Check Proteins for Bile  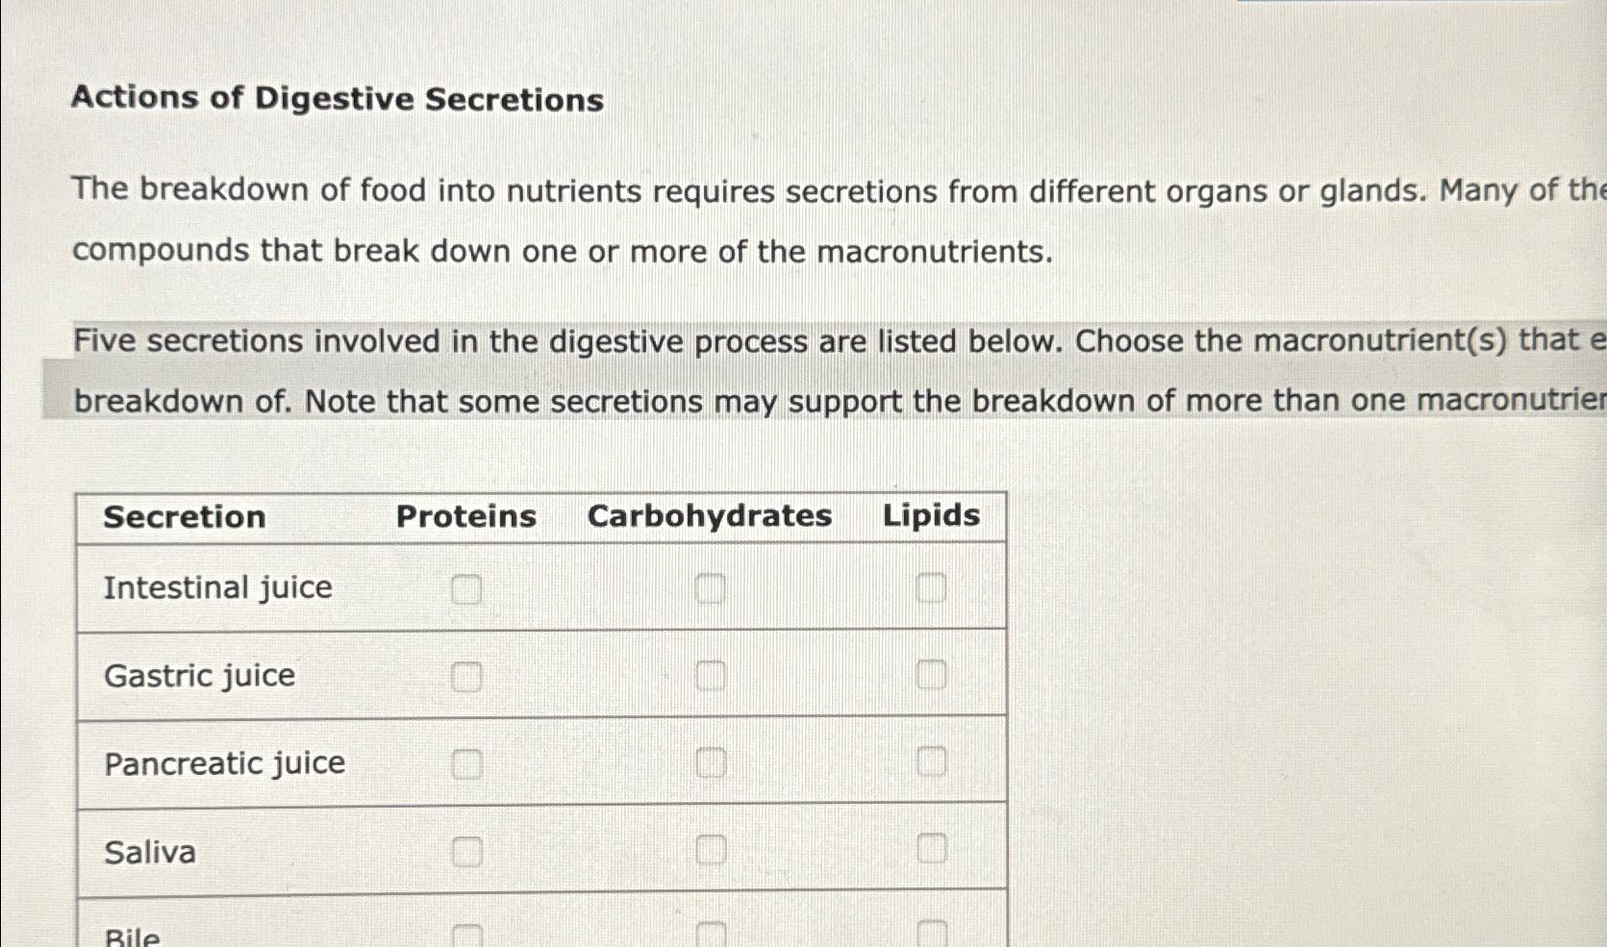[468, 935]
